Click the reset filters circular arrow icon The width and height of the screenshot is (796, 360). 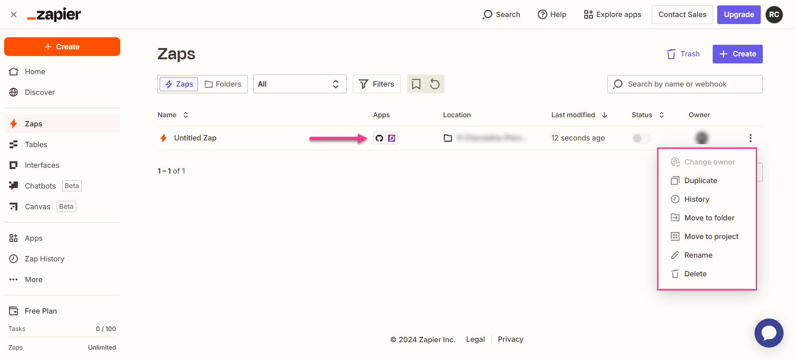435,84
